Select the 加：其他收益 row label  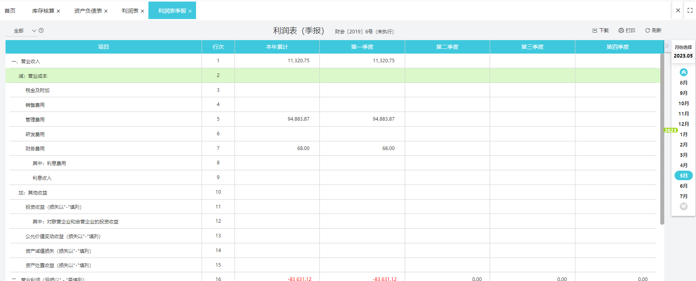pyautogui.click(x=33, y=193)
